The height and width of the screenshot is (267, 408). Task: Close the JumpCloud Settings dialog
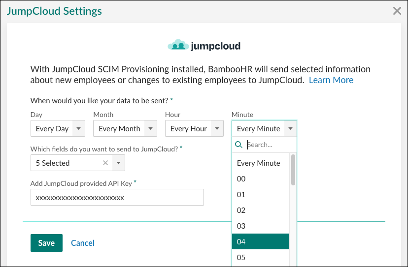[x=397, y=11]
